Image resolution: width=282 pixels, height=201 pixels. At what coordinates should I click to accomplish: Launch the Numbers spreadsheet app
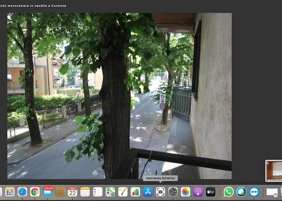pyautogui.click(x=135, y=192)
